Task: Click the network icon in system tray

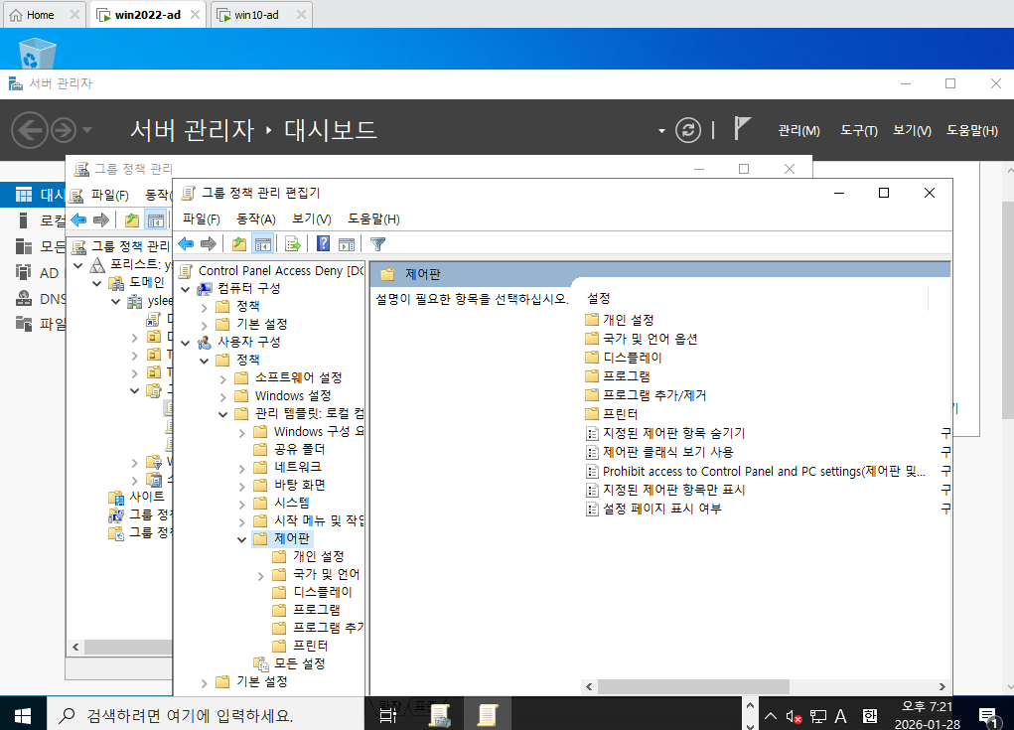Action: pyautogui.click(x=818, y=716)
